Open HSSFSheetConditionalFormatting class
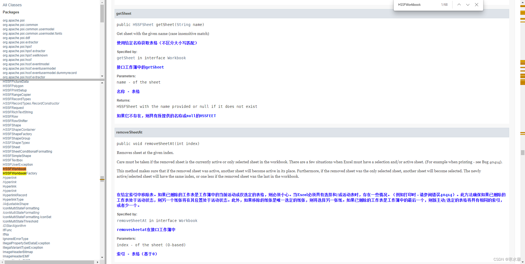The width and height of the screenshot is (525, 264). 27,152
